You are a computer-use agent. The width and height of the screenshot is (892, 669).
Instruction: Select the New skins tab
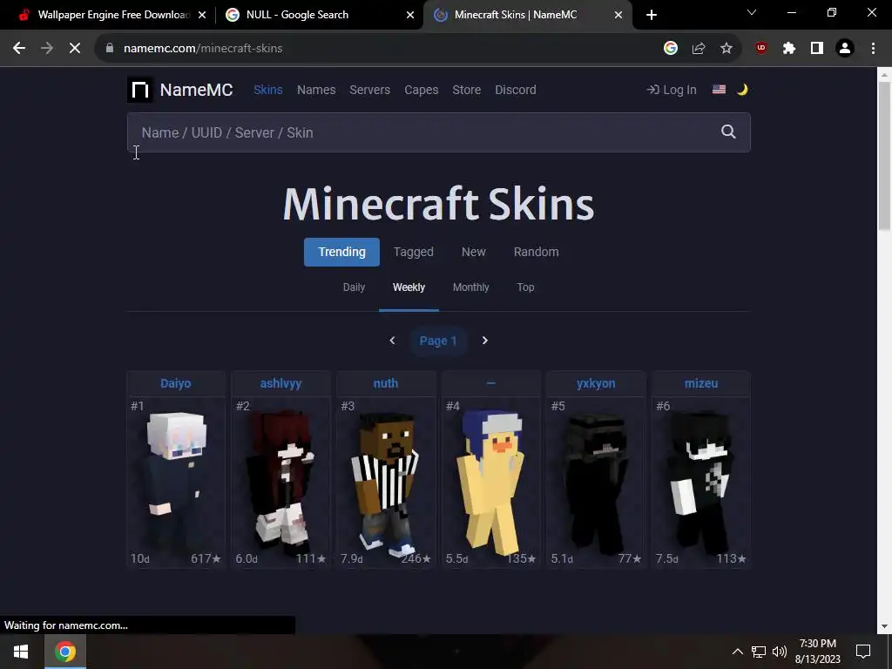pos(473,252)
